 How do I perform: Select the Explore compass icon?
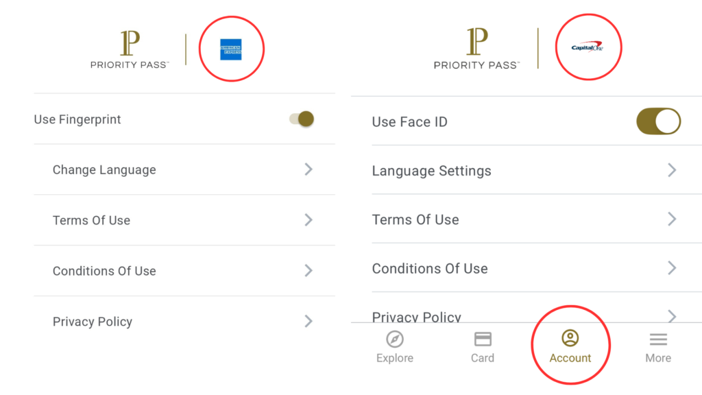click(395, 339)
